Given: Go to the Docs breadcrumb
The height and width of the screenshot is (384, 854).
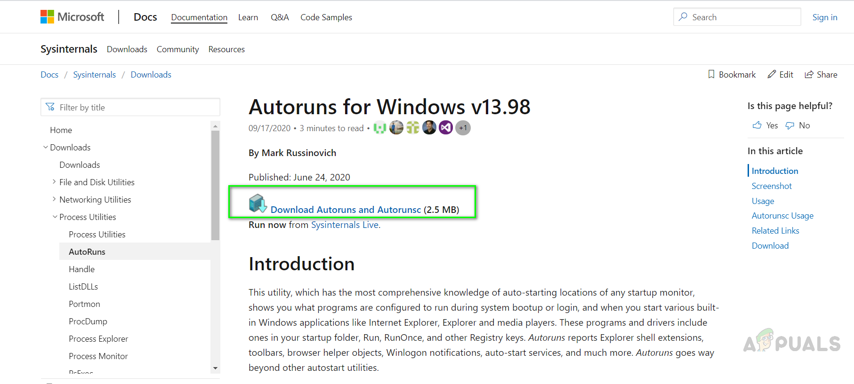Looking at the screenshot, I should click(x=49, y=75).
